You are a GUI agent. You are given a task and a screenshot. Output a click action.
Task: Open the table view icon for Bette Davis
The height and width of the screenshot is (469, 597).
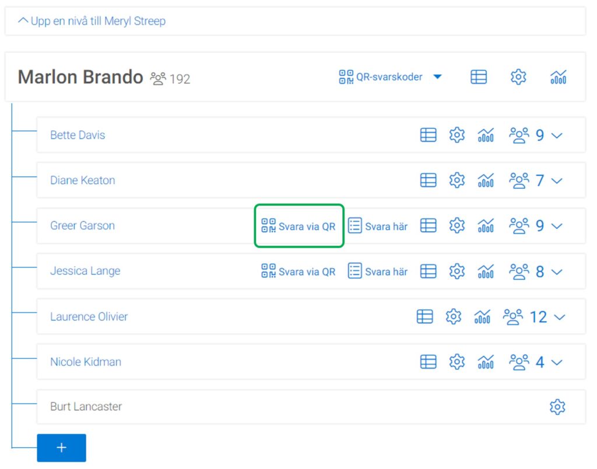click(428, 135)
